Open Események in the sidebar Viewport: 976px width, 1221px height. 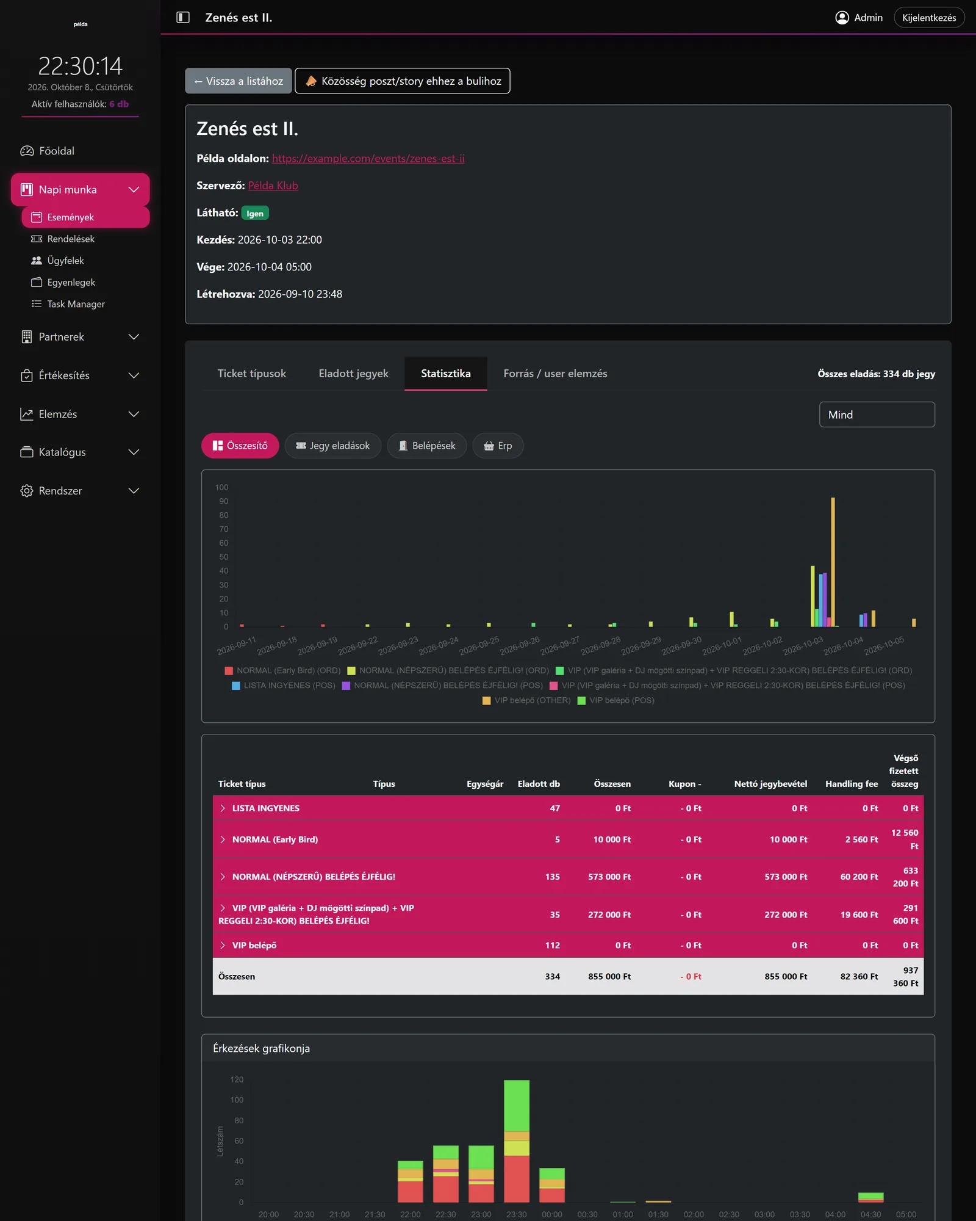coord(85,217)
